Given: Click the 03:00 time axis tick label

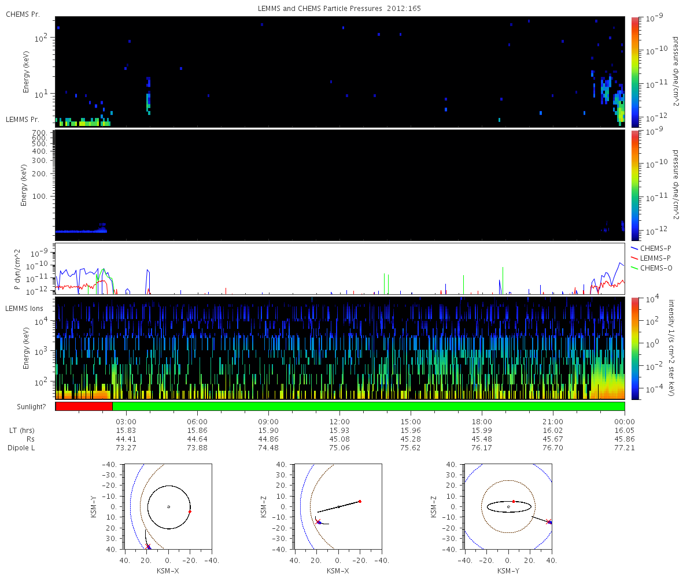Looking at the screenshot, I should (126, 421).
